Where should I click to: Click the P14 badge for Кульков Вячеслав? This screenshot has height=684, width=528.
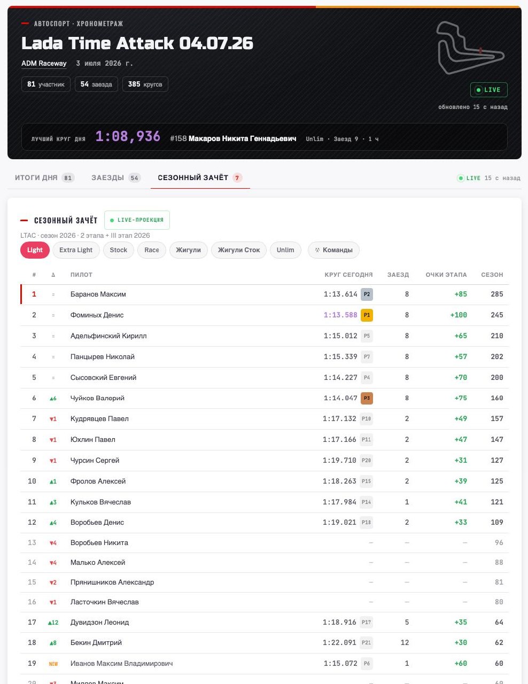pos(366,502)
